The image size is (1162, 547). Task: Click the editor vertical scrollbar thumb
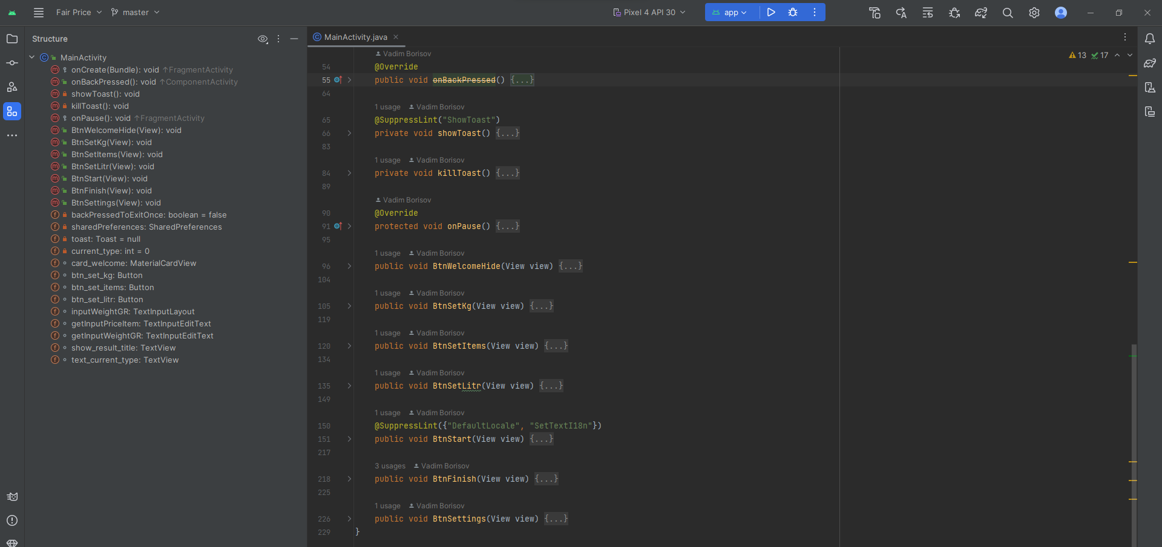(1134, 445)
